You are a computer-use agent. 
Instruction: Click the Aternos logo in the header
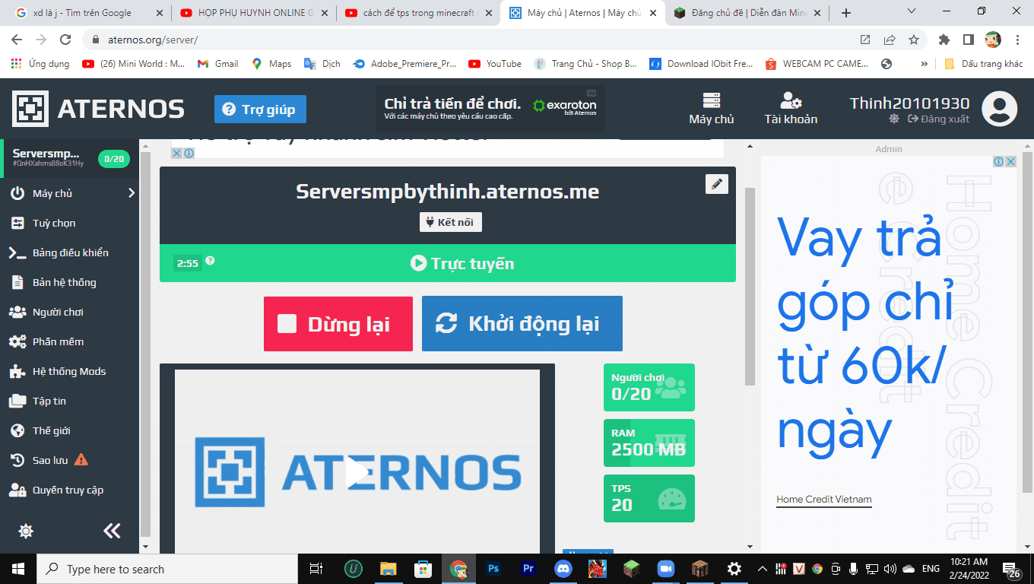pos(98,109)
